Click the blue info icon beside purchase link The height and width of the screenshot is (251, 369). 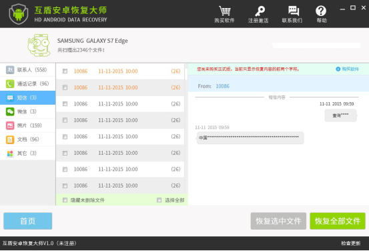coord(338,69)
